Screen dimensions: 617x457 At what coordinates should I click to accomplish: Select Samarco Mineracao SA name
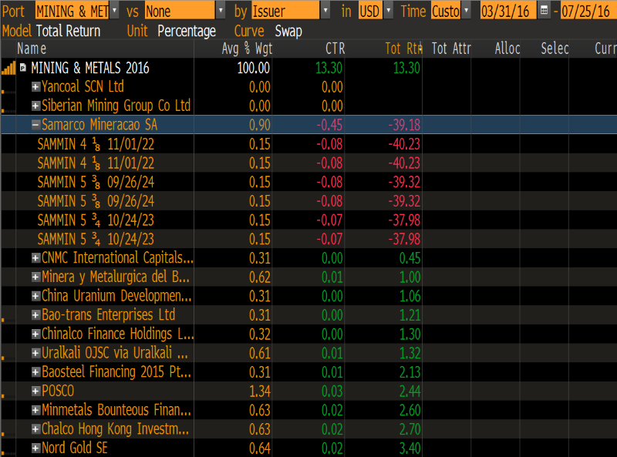coord(99,125)
